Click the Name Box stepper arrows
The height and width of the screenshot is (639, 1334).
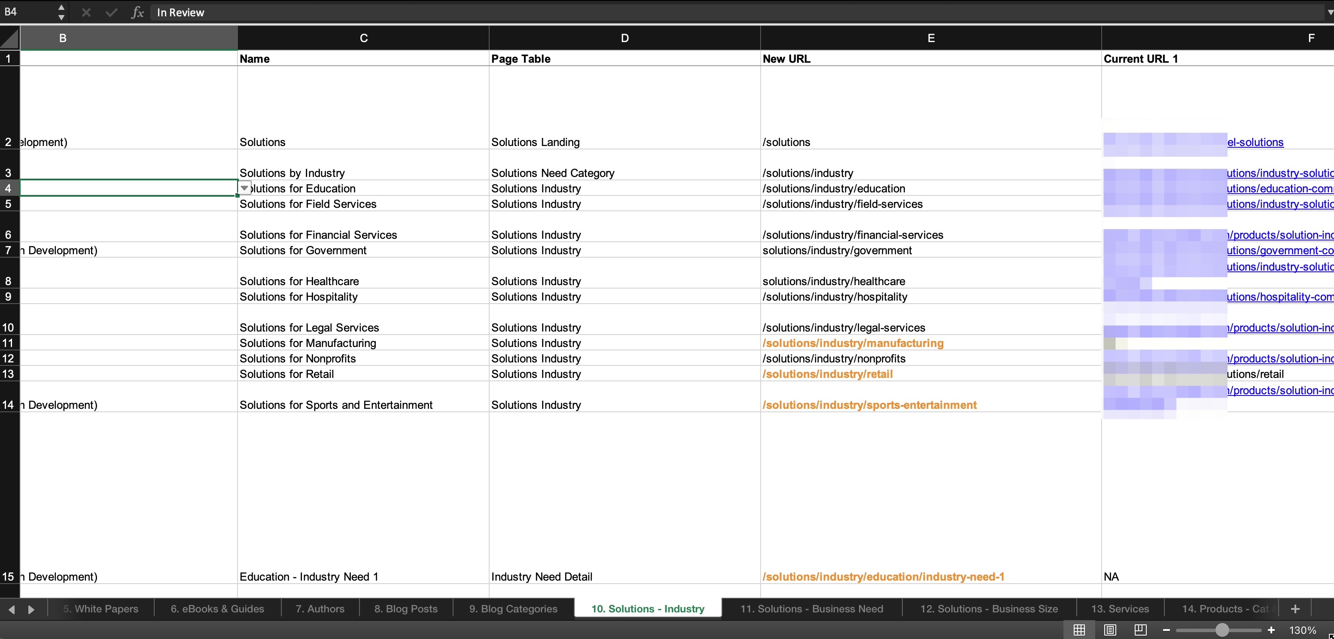click(61, 12)
